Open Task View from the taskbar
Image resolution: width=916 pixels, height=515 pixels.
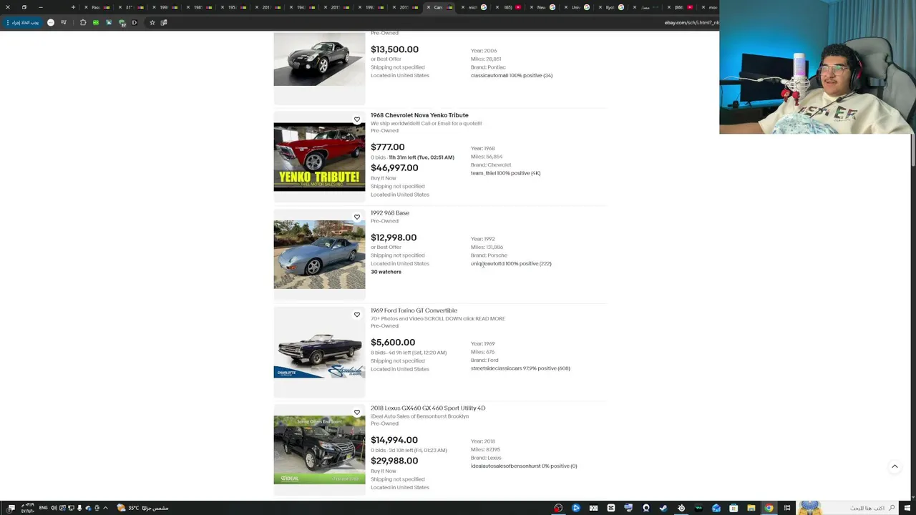coord(786,508)
